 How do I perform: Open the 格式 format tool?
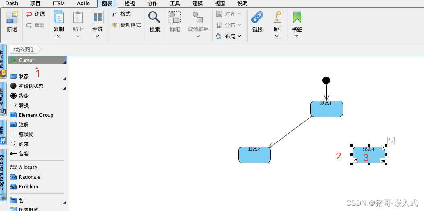coord(121,14)
